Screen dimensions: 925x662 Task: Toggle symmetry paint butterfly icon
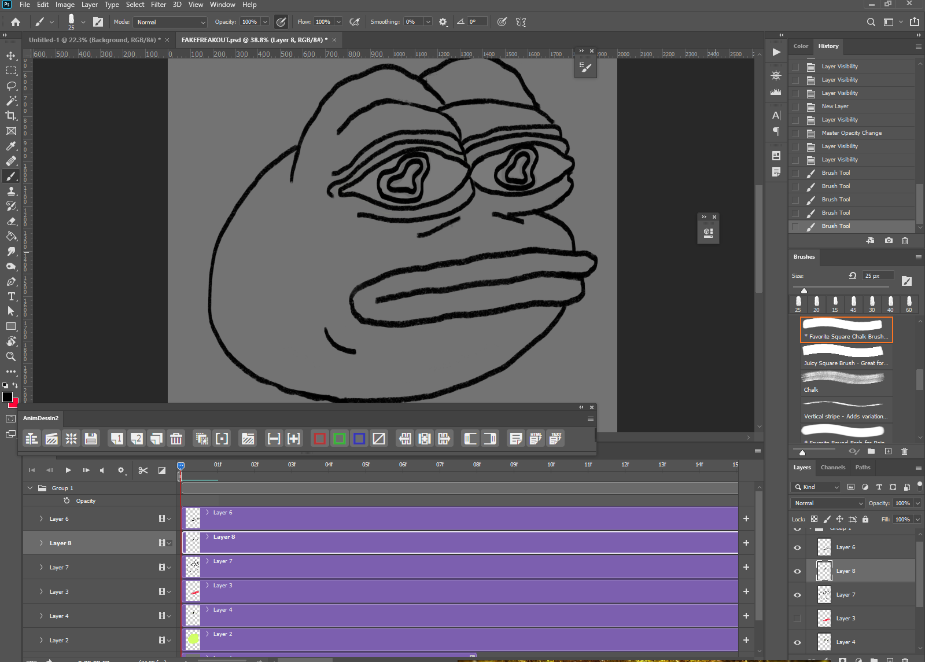pyautogui.click(x=521, y=22)
